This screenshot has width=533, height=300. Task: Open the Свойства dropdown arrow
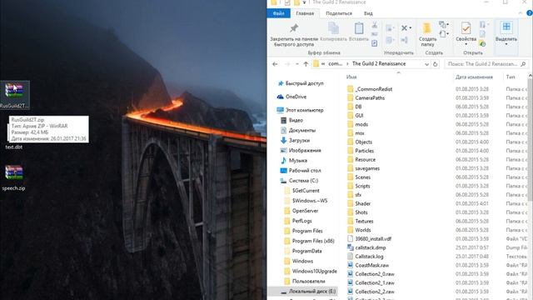(x=466, y=44)
